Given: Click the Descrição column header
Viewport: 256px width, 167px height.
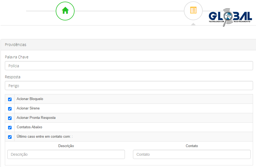Looking at the screenshot, I should pos(66,146).
